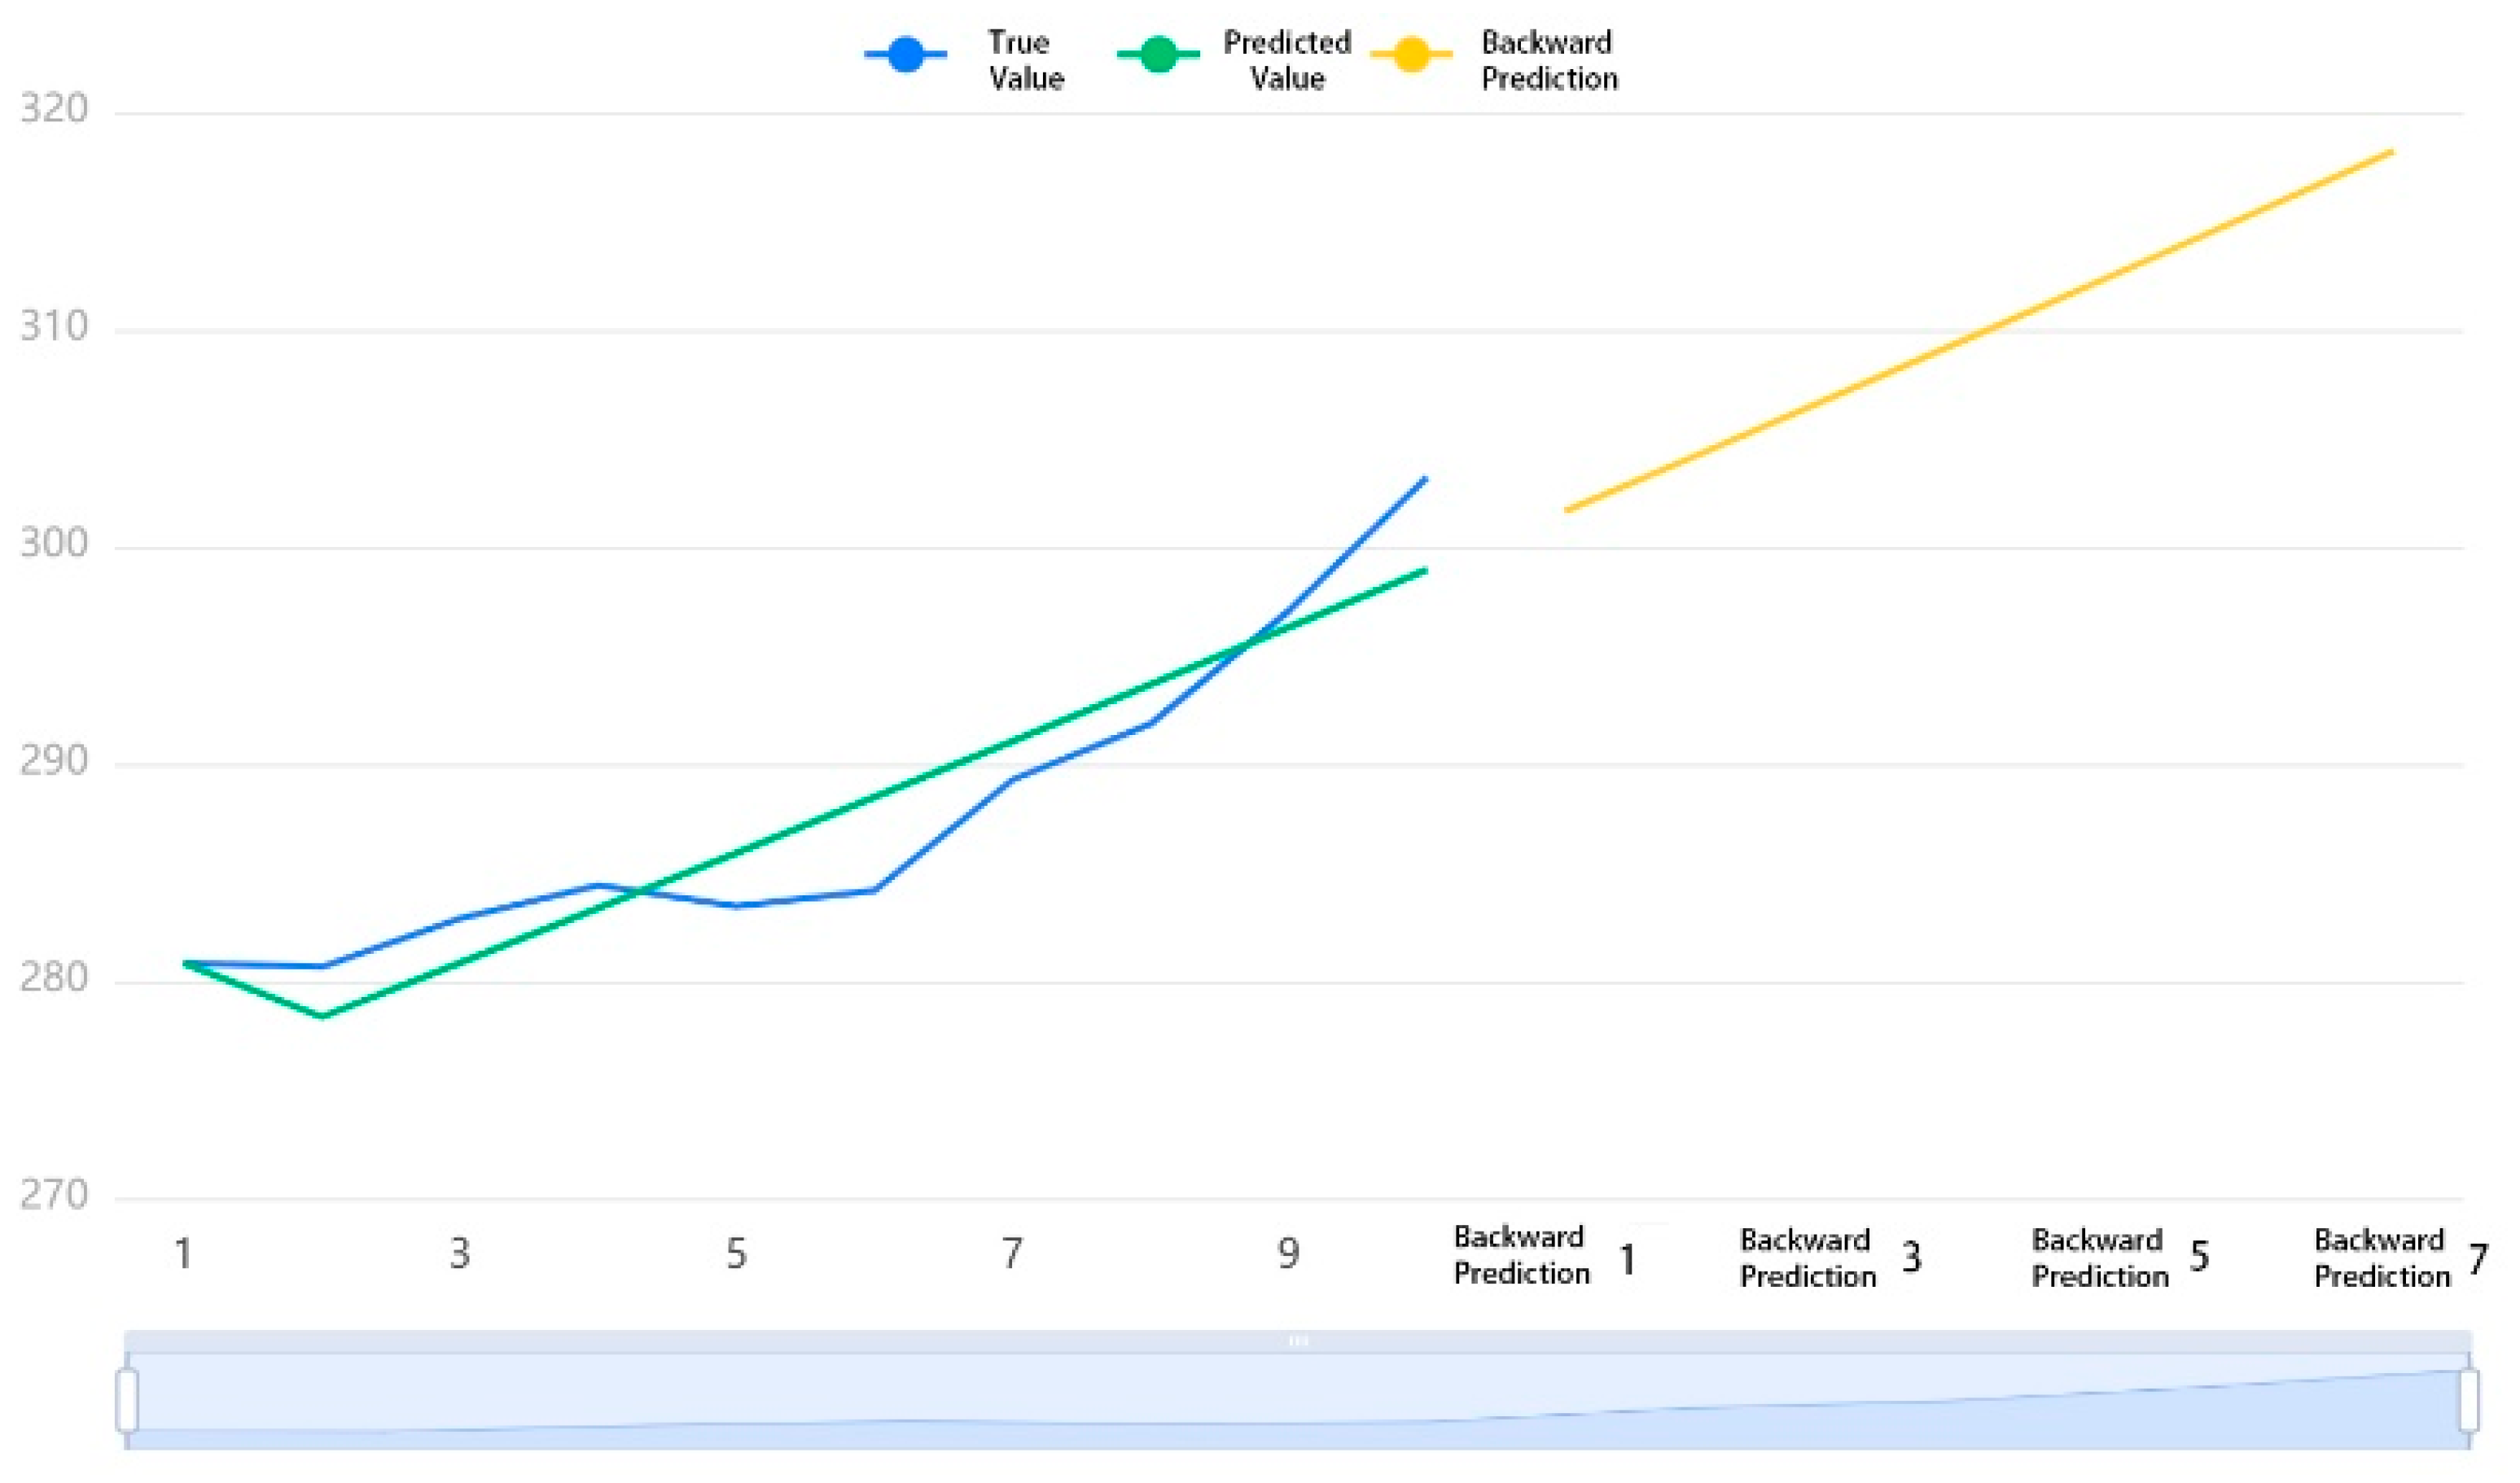The height and width of the screenshot is (1483, 2520).
Task: Toggle the Predicted Value series label
Action: 1287,60
